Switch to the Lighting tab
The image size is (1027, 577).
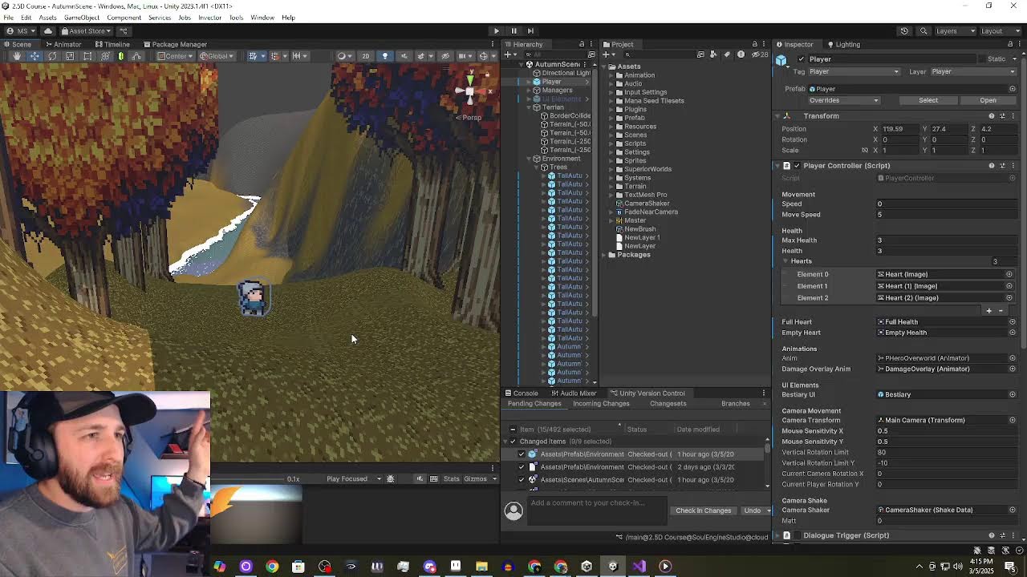coord(843,44)
